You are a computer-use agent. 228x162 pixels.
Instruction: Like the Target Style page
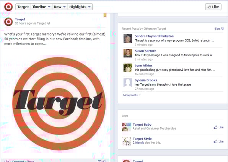coord(218,141)
